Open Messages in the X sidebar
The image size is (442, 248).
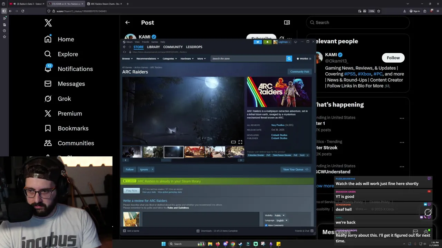65,84
